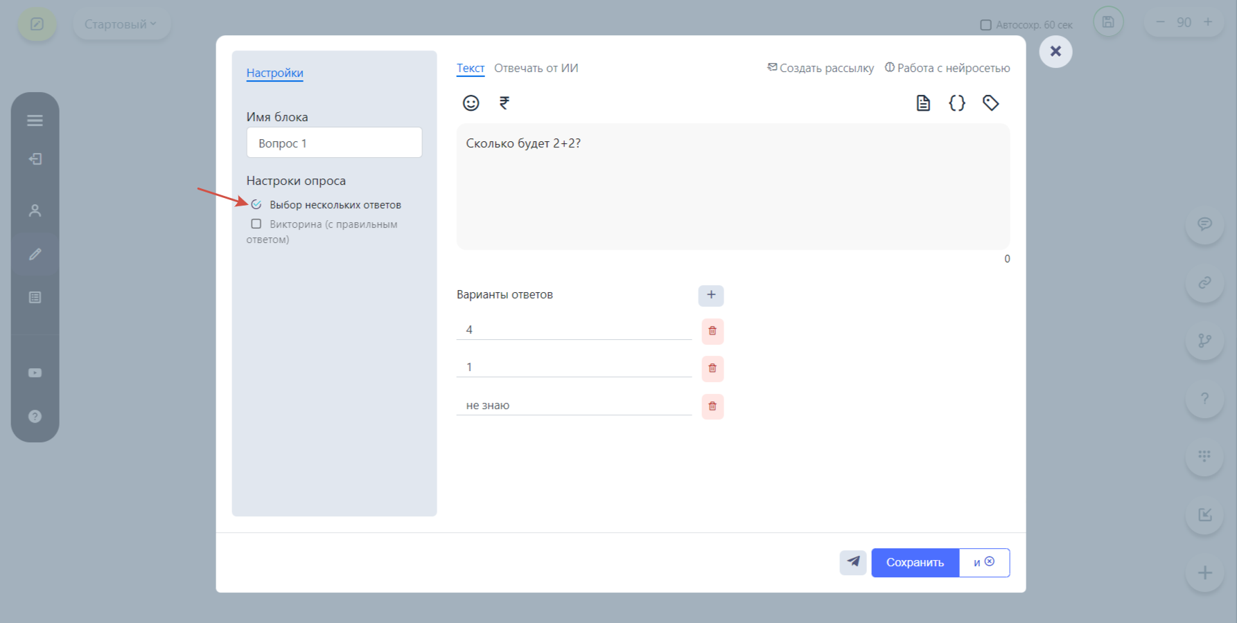Click the rupee currency symbol icon
The width and height of the screenshot is (1237, 623).
505,103
